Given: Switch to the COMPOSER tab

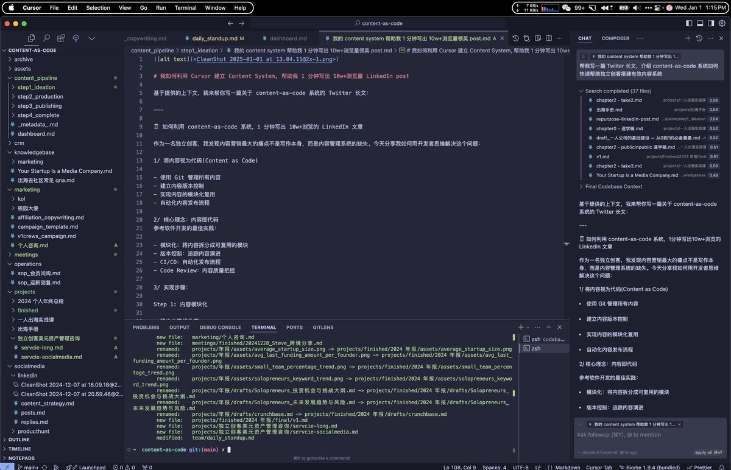Looking at the screenshot, I should (x=615, y=38).
